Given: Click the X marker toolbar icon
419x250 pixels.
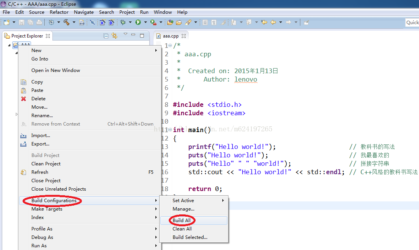Looking at the screenshot, I should click(x=103, y=23).
